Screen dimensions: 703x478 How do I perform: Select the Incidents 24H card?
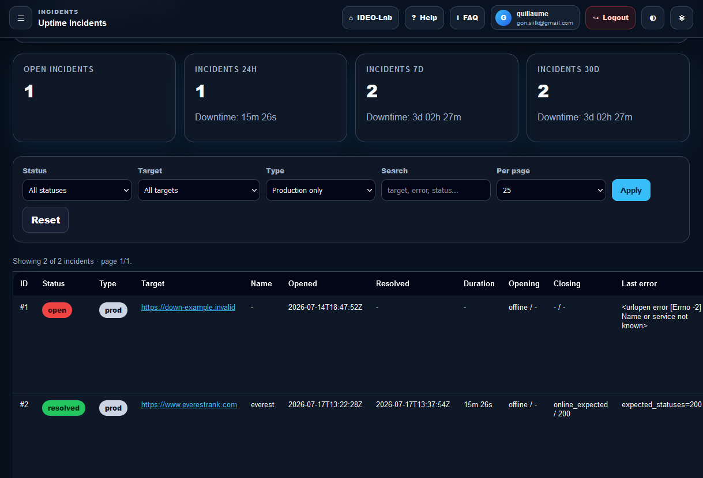click(x=265, y=98)
